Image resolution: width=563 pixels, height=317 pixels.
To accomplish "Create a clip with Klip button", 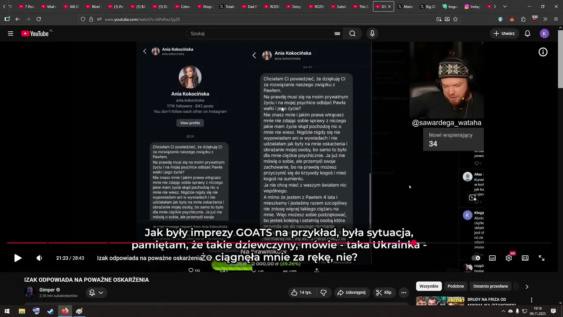I will click(384, 292).
